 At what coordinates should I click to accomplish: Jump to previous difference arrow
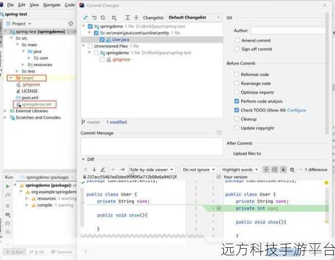[85, 170]
